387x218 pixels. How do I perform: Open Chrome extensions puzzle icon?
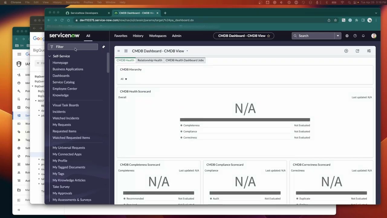(x=356, y=20)
